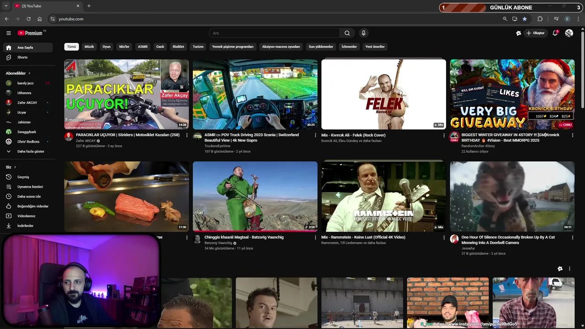Open Rammstein Keine Lust thumbnail
This screenshot has width=585, height=329.
[x=383, y=196]
